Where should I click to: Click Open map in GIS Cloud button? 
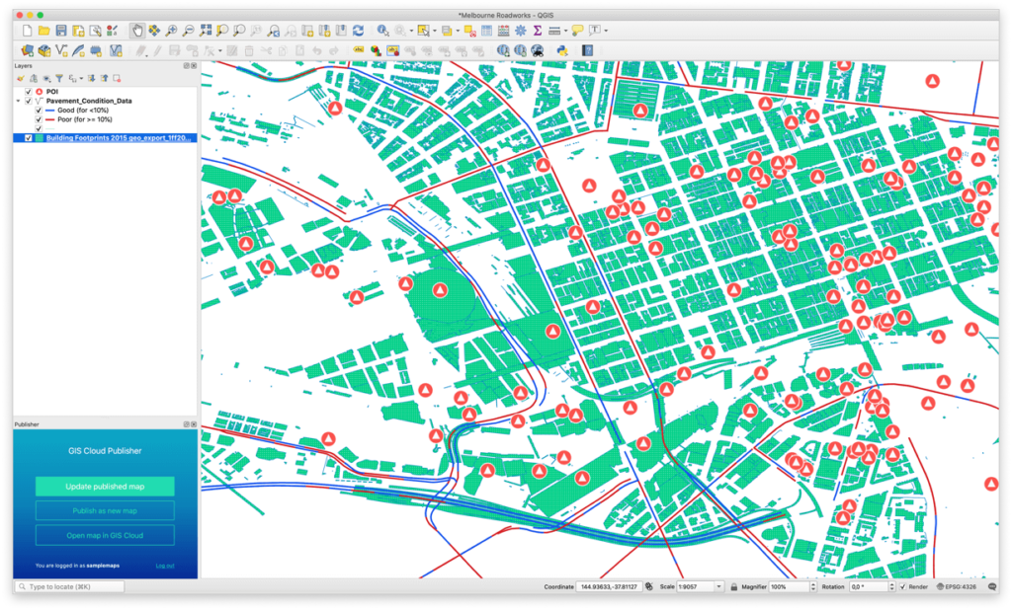pos(105,535)
